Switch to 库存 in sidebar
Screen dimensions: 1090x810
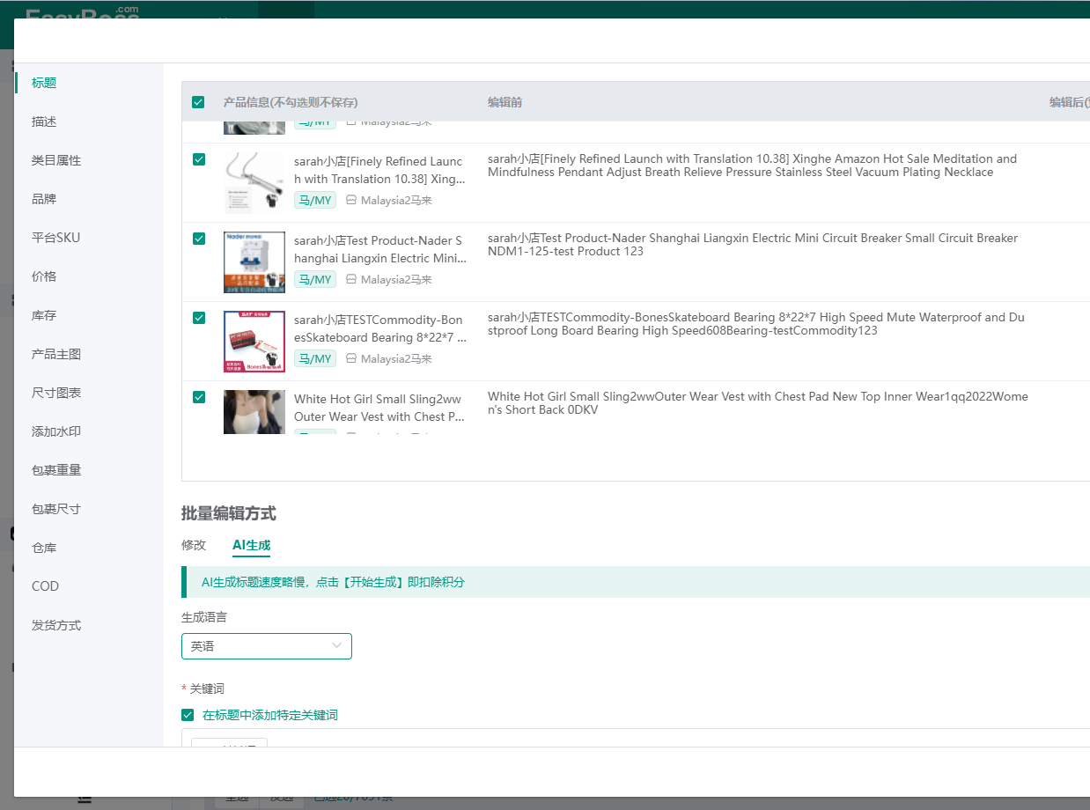click(x=44, y=315)
